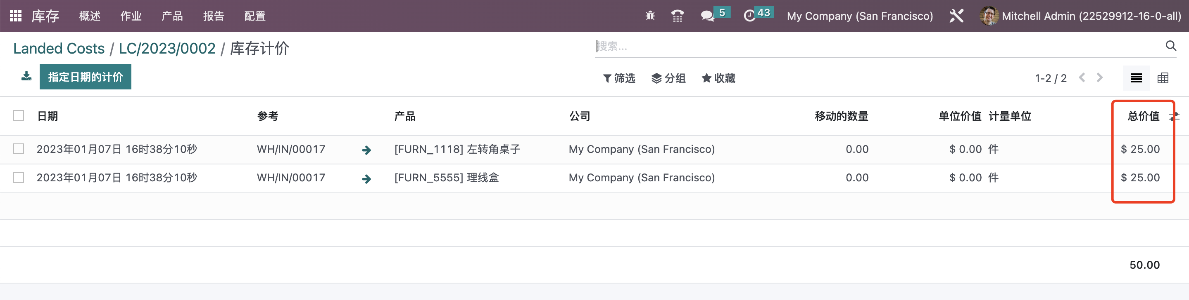The image size is (1189, 300).
Task: Click WH/IN/00017 in FURN_1118 row
Action: [x=291, y=149]
